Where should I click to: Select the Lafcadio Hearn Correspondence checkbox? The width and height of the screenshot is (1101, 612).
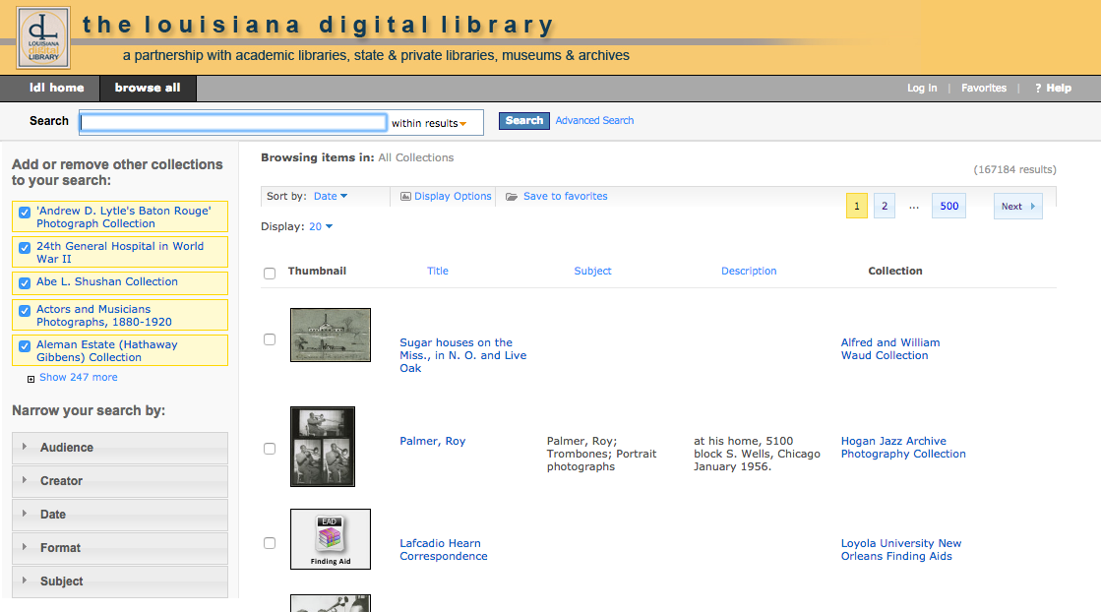[x=270, y=543]
